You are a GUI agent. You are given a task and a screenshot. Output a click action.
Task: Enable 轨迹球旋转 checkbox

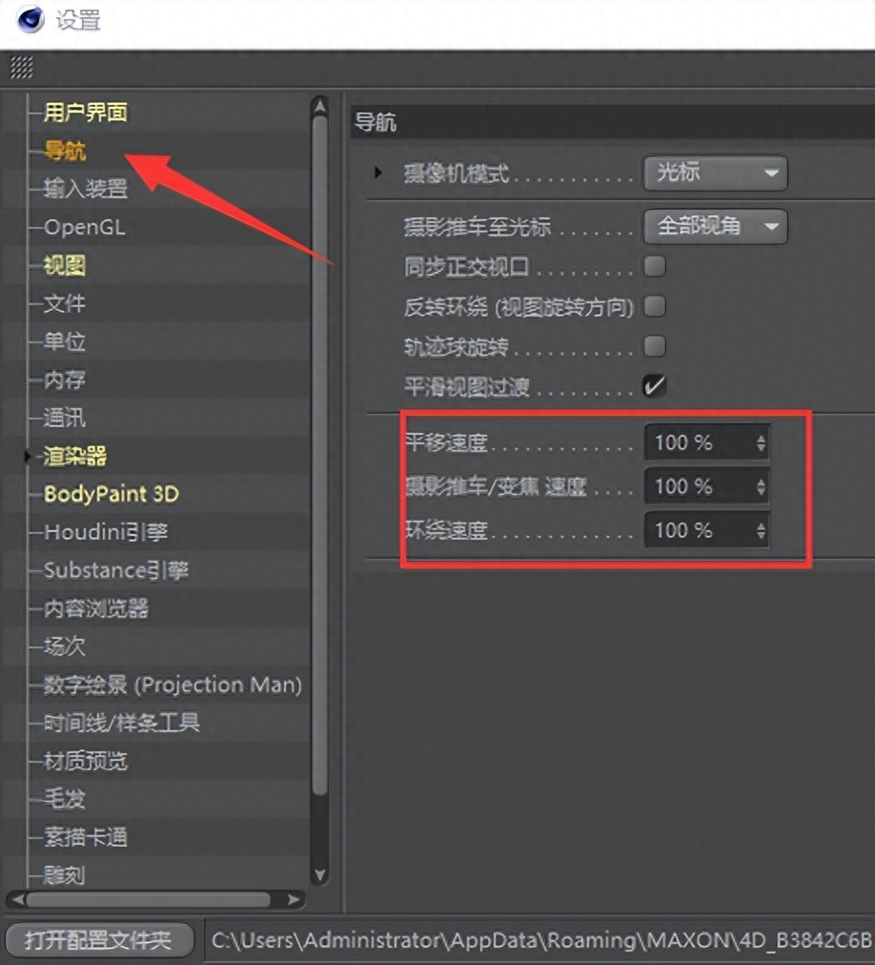pyautogui.click(x=655, y=346)
